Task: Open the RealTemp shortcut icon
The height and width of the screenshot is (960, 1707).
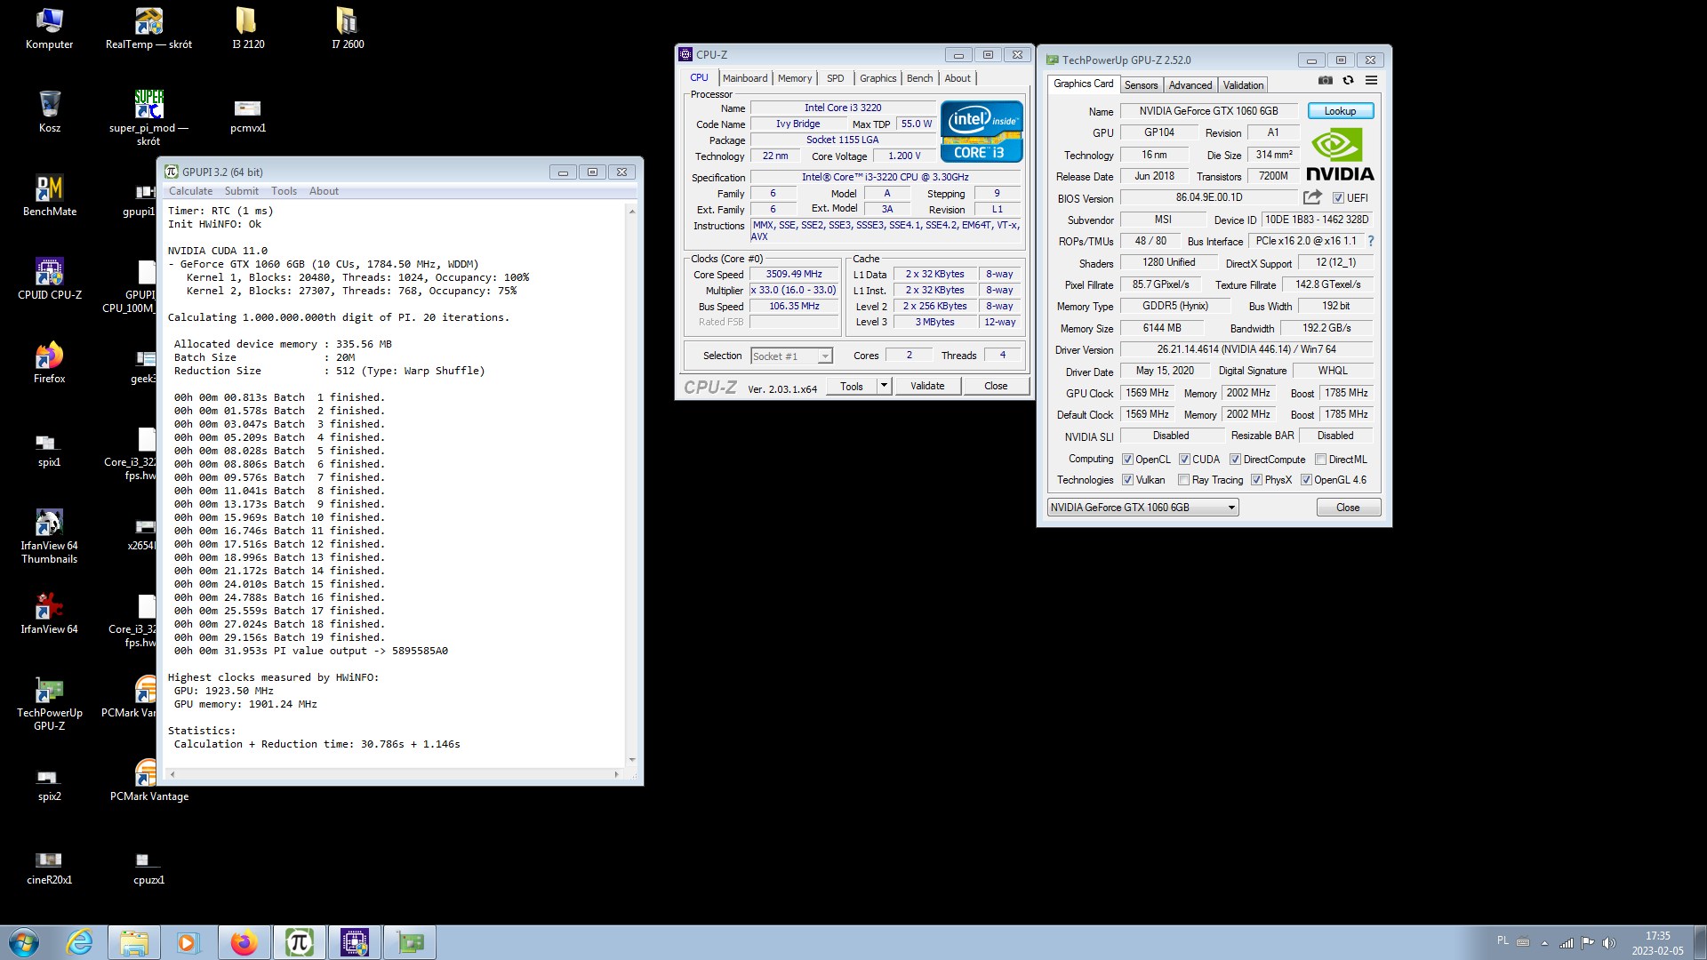Action: click(148, 28)
